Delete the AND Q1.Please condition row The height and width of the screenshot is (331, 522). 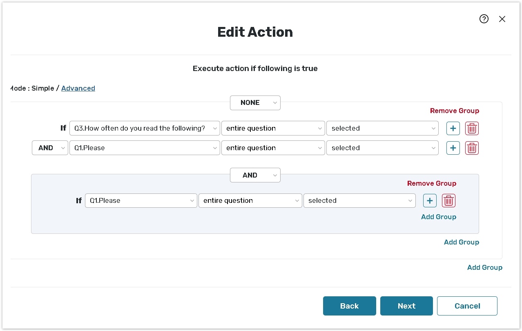coord(472,148)
